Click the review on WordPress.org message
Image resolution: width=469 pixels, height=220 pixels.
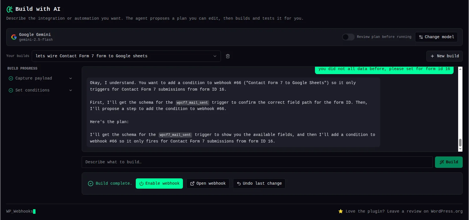tap(404, 211)
